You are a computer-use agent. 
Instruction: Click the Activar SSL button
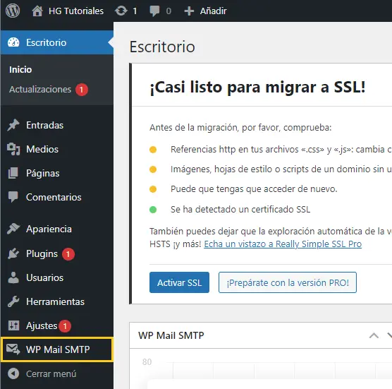179,282
